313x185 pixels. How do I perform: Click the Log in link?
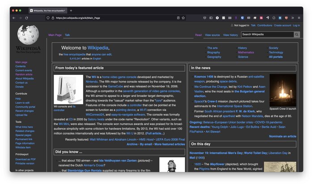[x=296, y=26]
